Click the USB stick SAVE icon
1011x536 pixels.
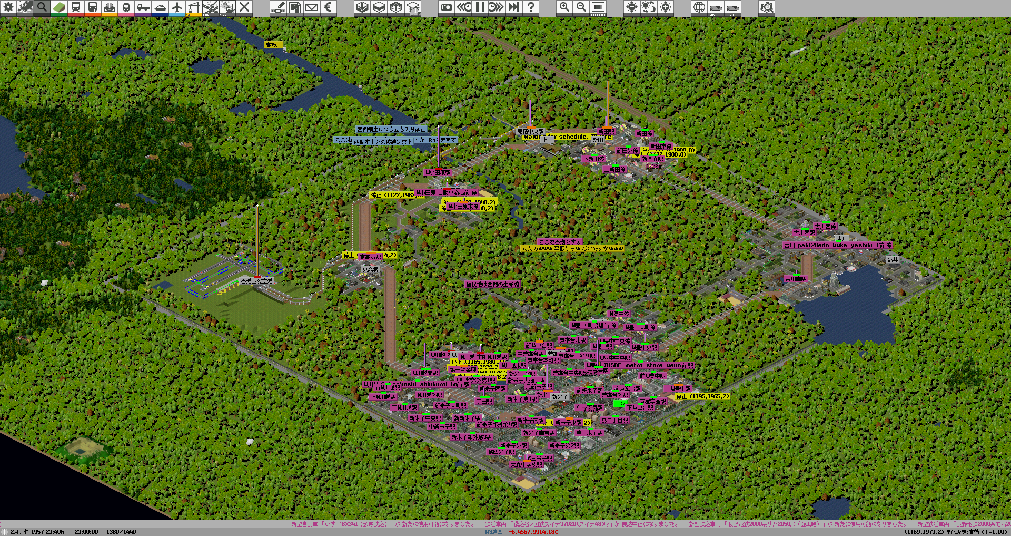click(716, 7)
